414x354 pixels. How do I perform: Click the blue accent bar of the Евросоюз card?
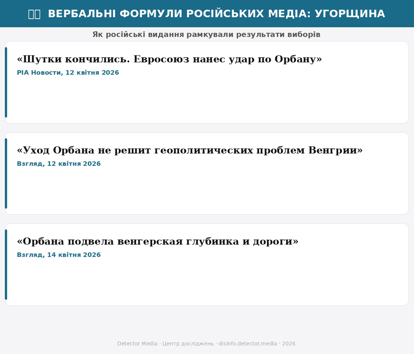coord(6,82)
